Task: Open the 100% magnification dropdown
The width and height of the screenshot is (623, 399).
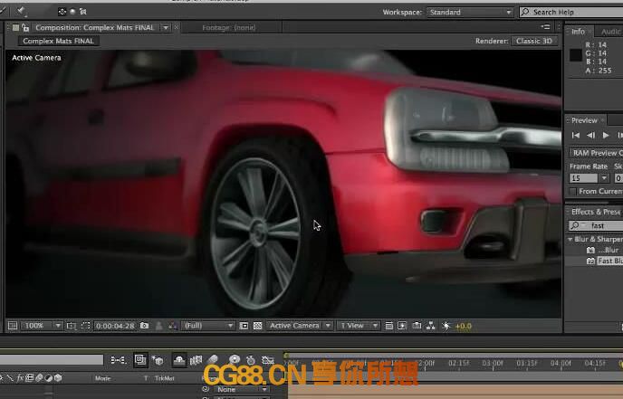Action: click(42, 326)
